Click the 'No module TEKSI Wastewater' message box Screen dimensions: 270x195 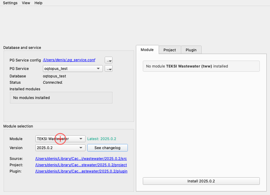coord(201,66)
